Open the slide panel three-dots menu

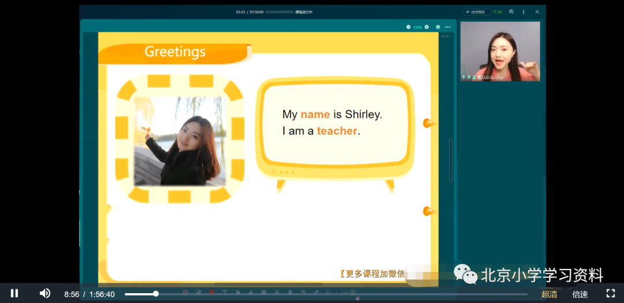pyautogui.click(x=448, y=27)
